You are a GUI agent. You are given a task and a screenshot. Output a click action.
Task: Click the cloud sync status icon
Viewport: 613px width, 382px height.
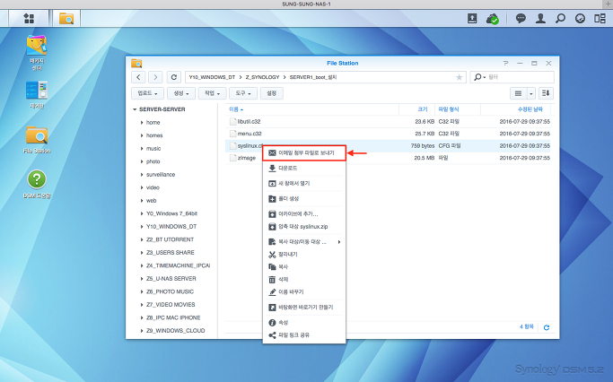click(x=492, y=18)
